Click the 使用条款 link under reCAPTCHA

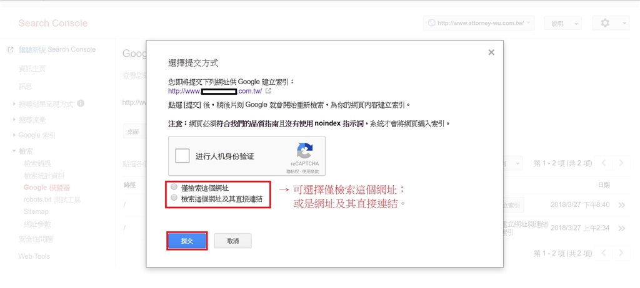[310, 171]
